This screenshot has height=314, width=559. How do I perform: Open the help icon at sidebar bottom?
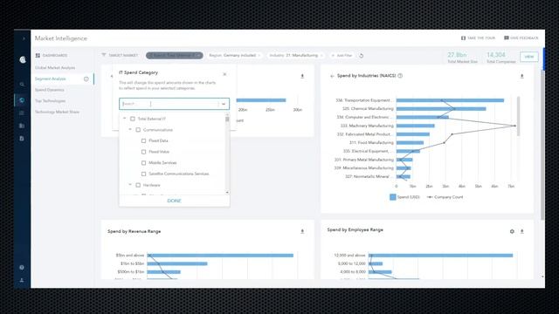click(x=22, y=268)
